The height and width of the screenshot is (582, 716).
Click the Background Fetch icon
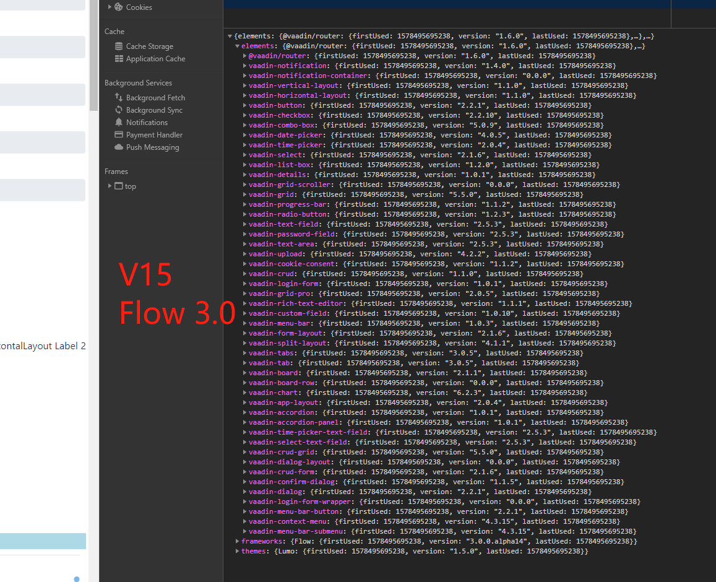pyautogui.click(x=119, y=97)
